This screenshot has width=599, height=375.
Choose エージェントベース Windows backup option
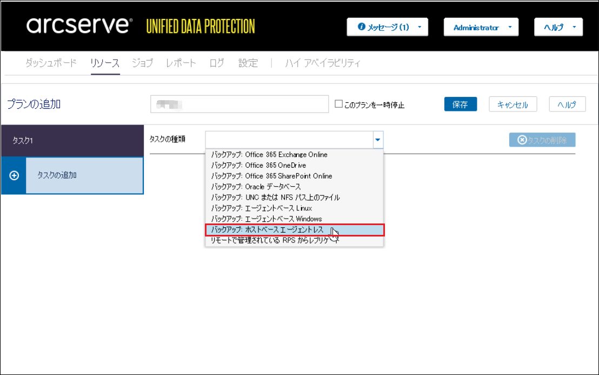pyautogui.click(x=294, y=219)
